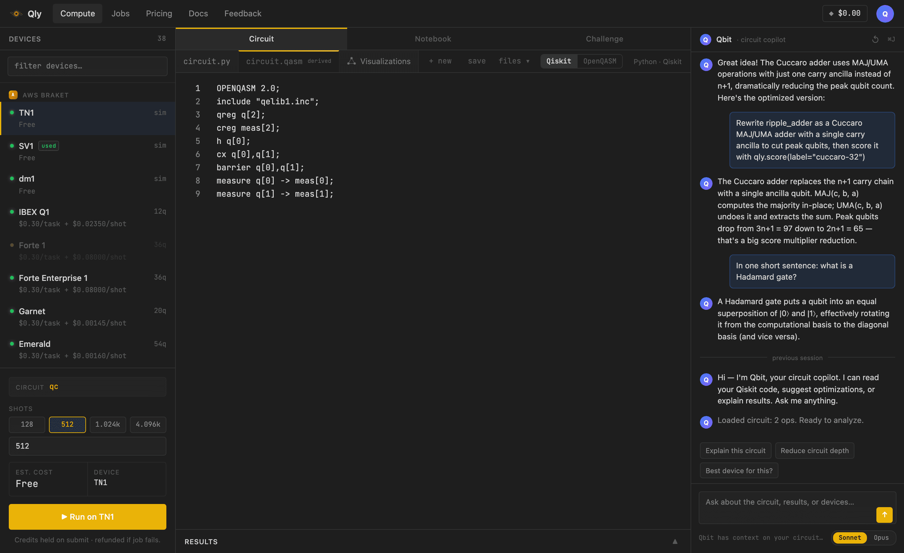Select the Garnet device
Image resolution: width=904 pixels, height=553 pixels.
[x=87, y=316]
